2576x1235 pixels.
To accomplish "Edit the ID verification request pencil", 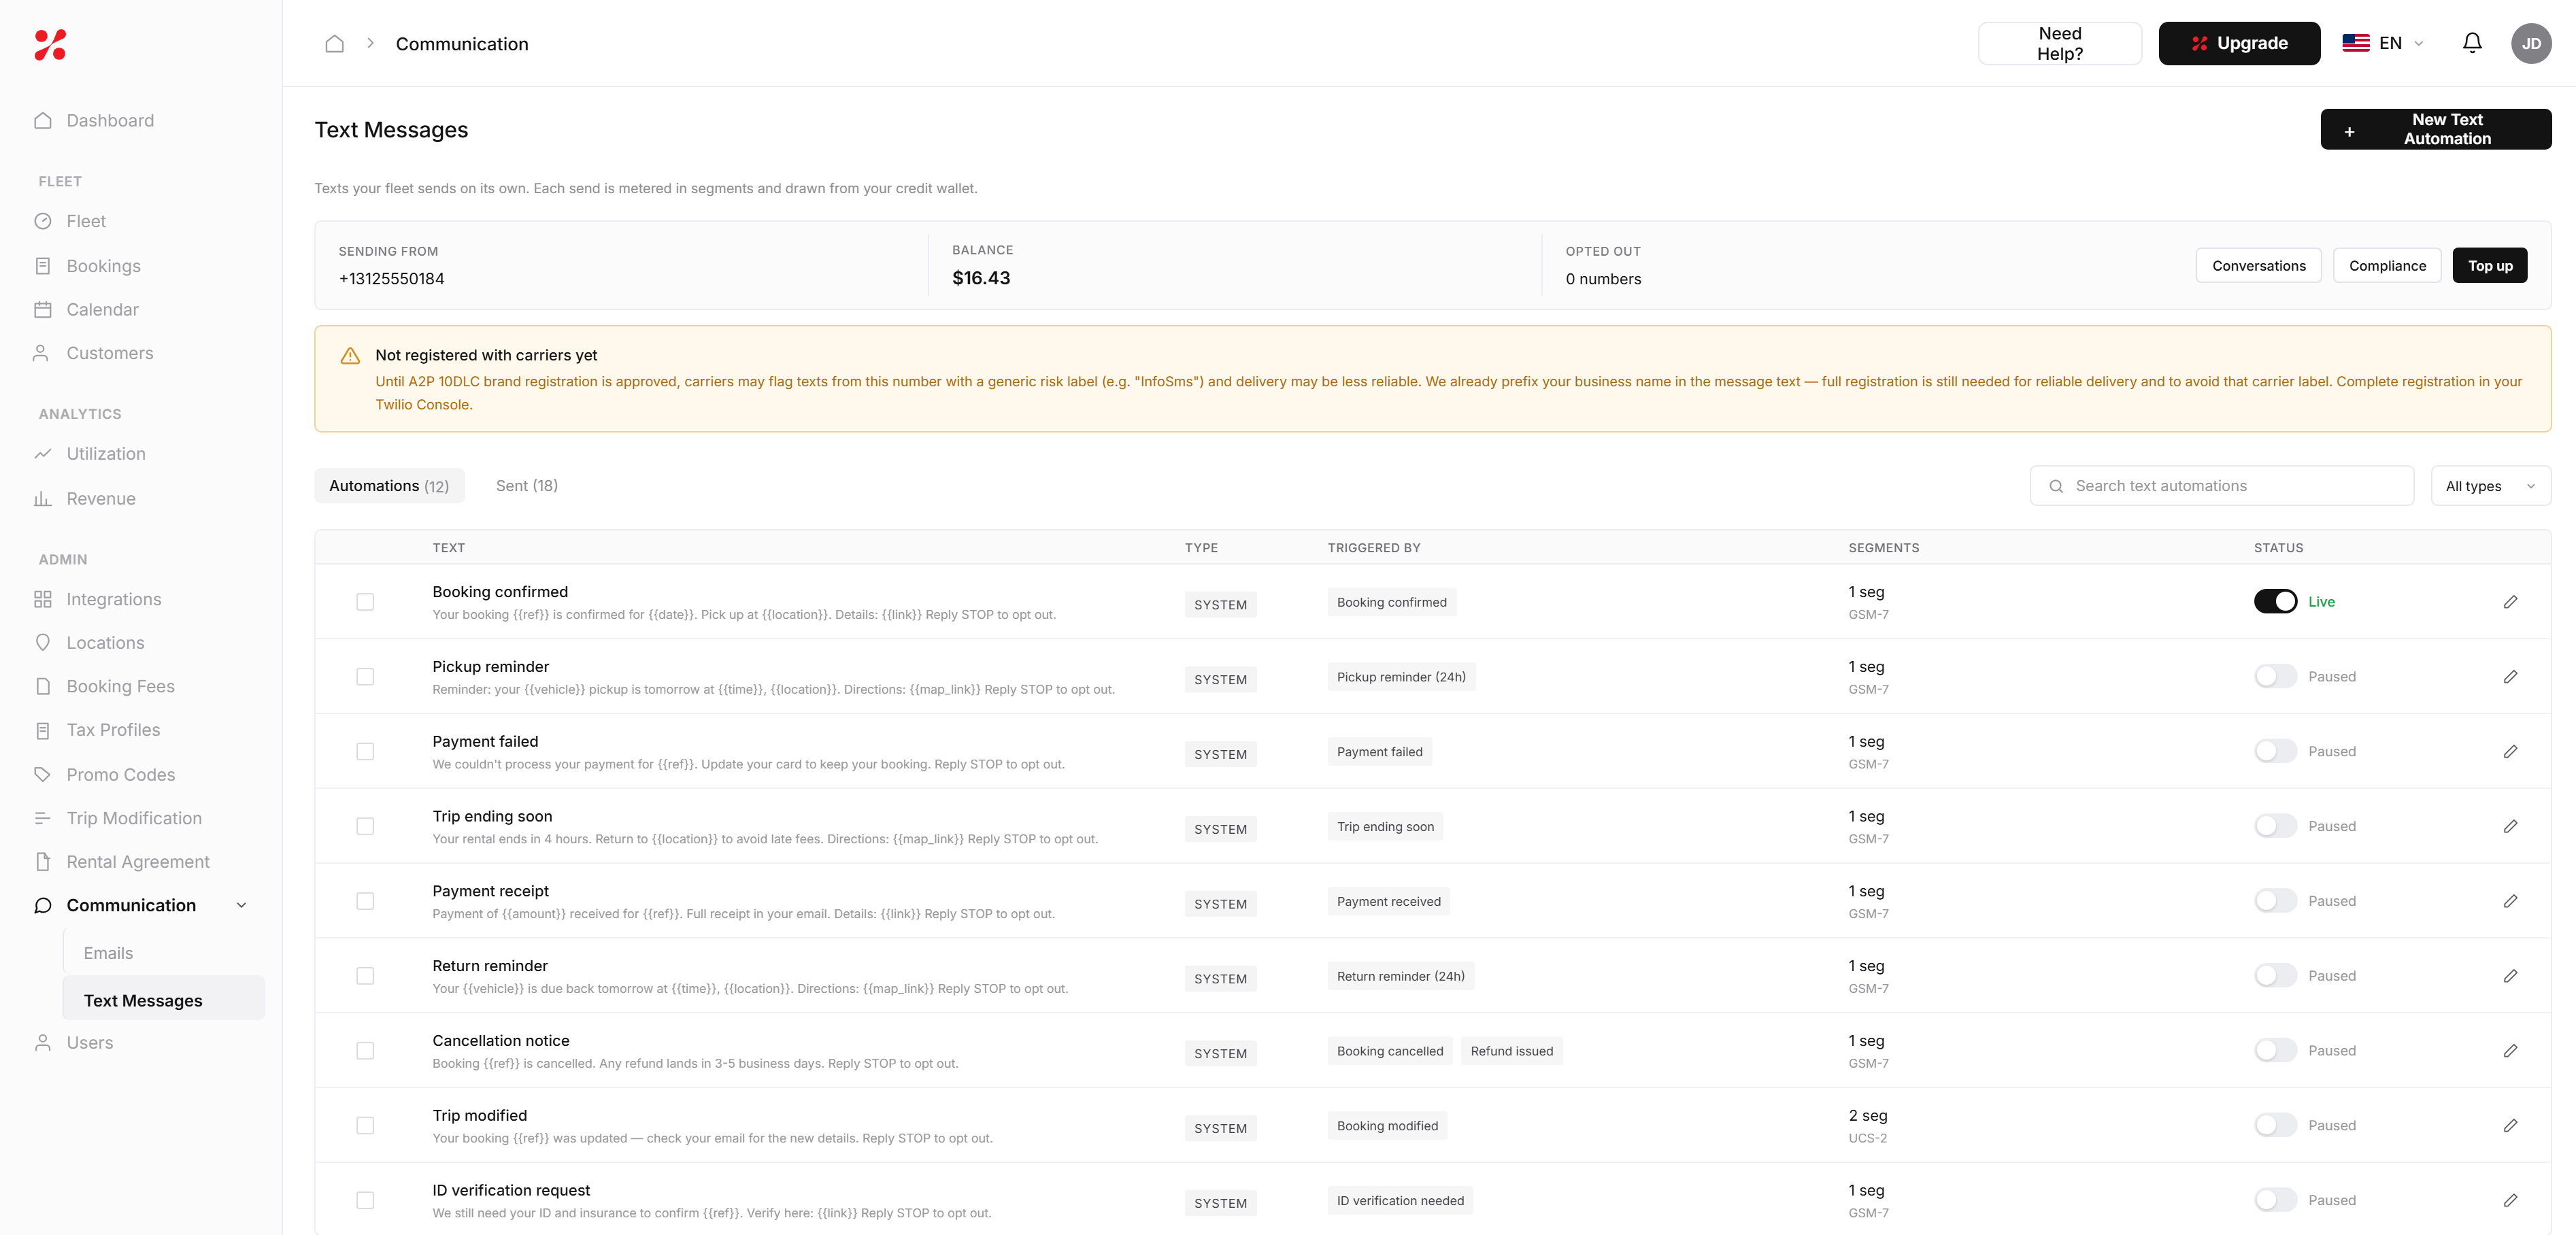I will pos(2510,1200).
